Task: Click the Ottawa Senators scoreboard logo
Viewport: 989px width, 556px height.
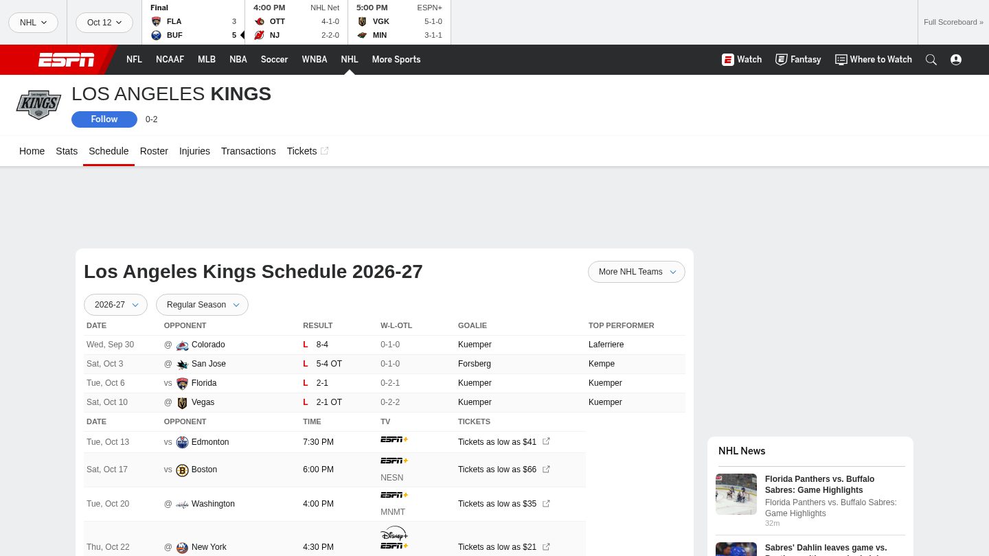Action: click(259, 21)
